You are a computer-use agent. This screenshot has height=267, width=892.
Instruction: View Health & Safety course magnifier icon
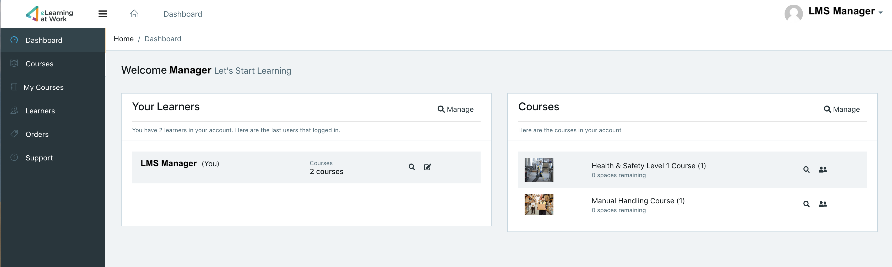(x=807, y=170)
